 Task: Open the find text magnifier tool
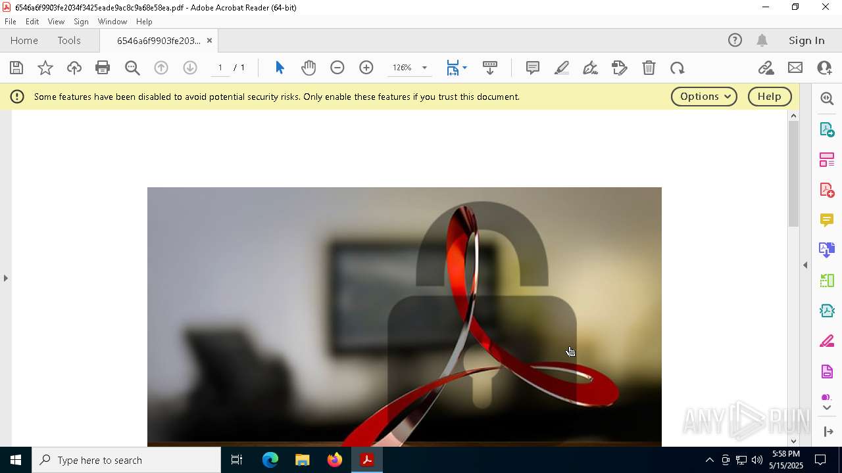tap(132, 68)
